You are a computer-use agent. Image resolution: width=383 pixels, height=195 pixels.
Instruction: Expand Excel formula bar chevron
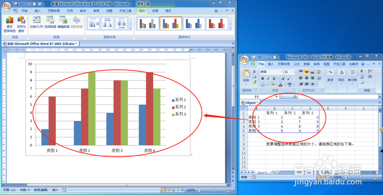coord(380,97)
